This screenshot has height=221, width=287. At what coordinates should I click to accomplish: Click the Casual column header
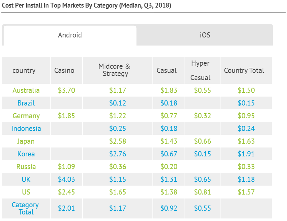167,70
